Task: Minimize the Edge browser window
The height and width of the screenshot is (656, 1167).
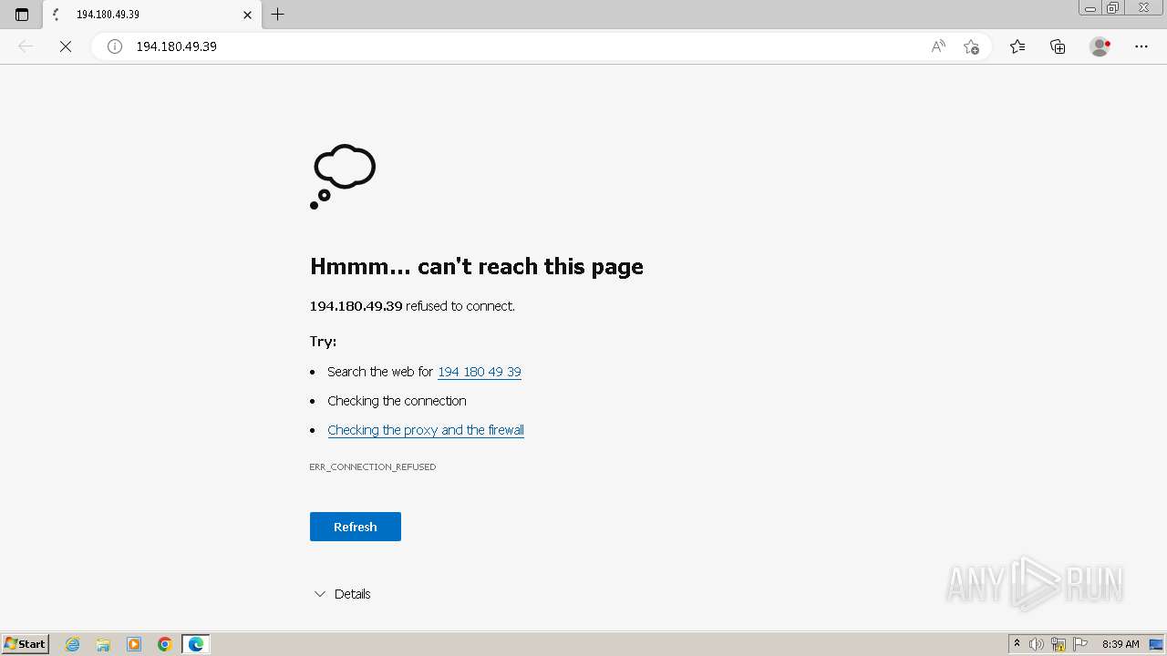Action: [1090, 8]
